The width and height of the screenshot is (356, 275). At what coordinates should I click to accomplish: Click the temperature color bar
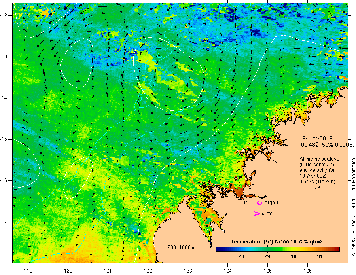coord(278,250)
